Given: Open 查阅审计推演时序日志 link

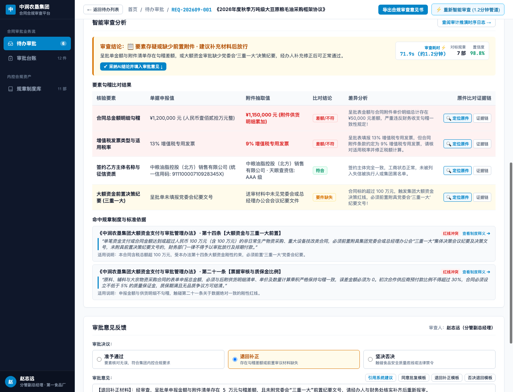Looking at the screenshot, I should 466,22.
